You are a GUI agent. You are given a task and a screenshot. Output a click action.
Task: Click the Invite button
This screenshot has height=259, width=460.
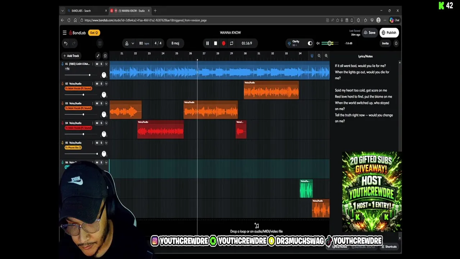(385, 43)
